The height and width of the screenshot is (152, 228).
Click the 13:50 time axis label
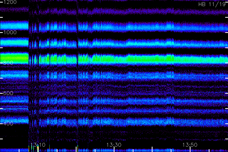pos(190,145)
